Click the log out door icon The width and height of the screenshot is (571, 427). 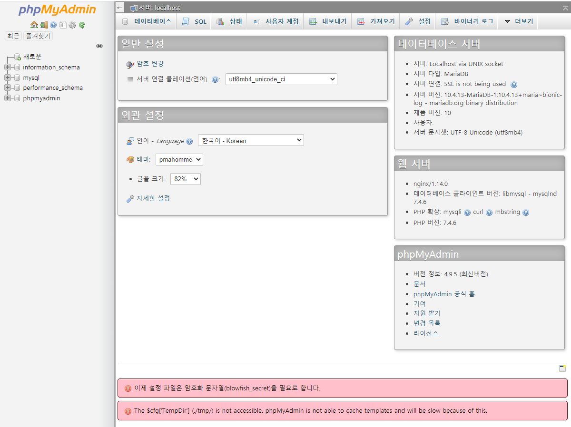pos(44,25)
